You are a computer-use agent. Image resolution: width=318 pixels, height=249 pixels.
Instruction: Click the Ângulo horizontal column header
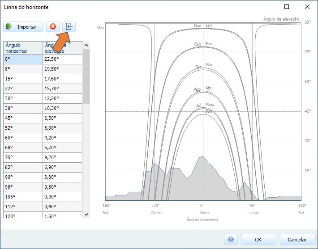pos(23,48)
